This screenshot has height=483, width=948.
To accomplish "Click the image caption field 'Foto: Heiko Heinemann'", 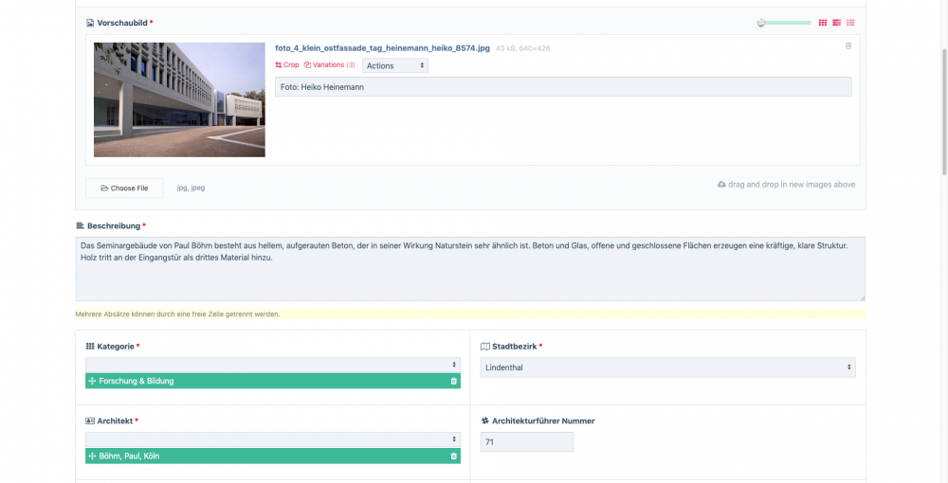I will (x=563, y=87).
